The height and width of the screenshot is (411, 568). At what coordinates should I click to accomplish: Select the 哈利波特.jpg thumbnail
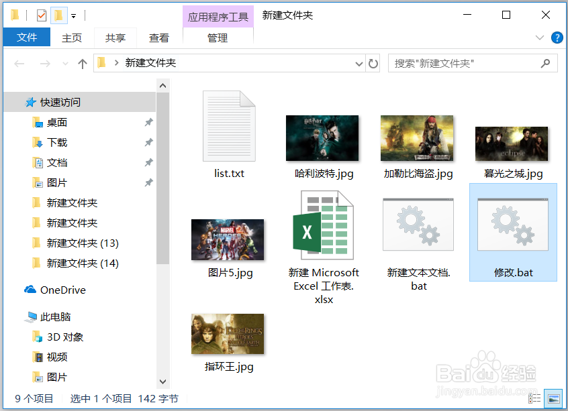(322, 138)
